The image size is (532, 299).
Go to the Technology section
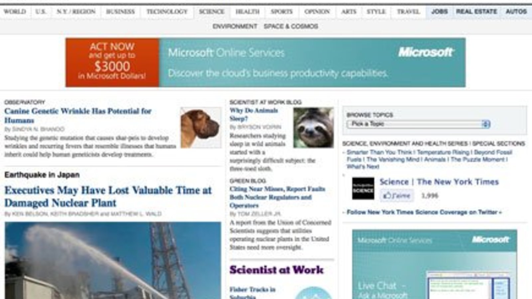167,12
